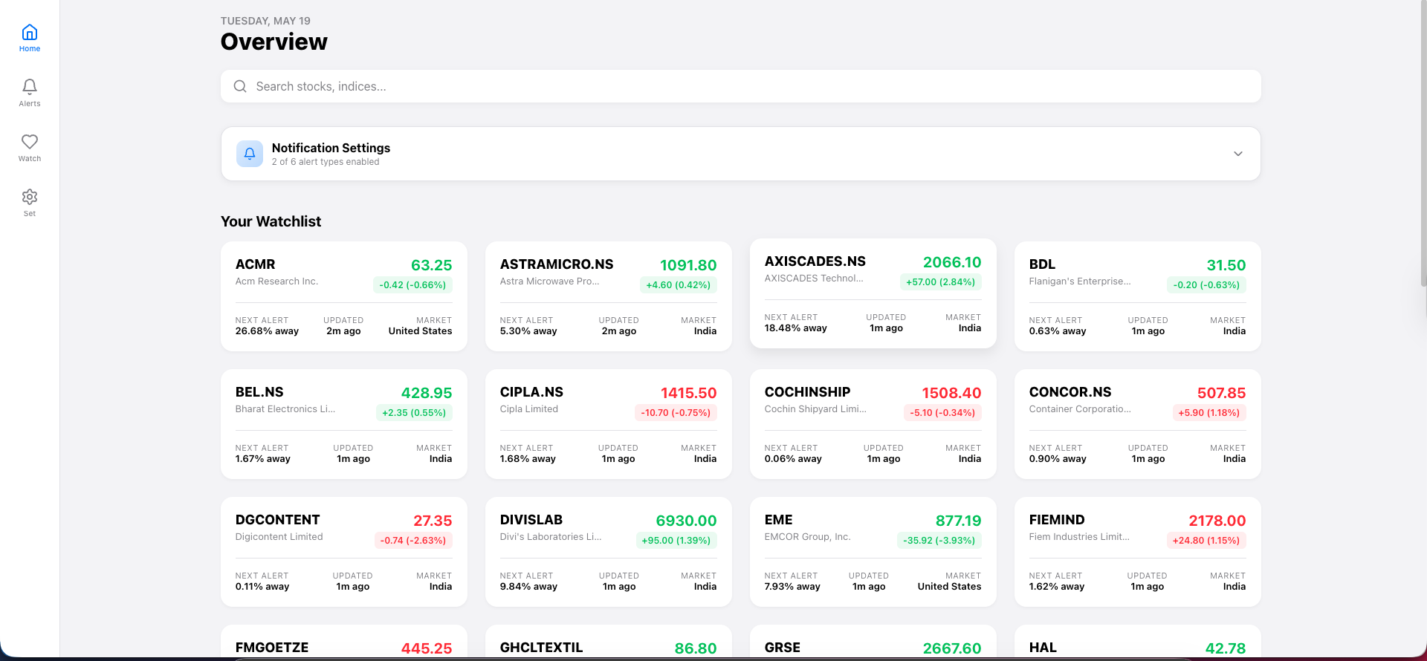Click the 26.68% away next alert value
The height and width of the screenshot is (661, 1427).
point(267,331)
